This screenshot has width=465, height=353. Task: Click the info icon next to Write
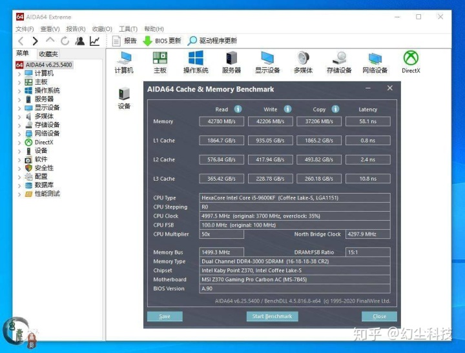coord(287,109)
